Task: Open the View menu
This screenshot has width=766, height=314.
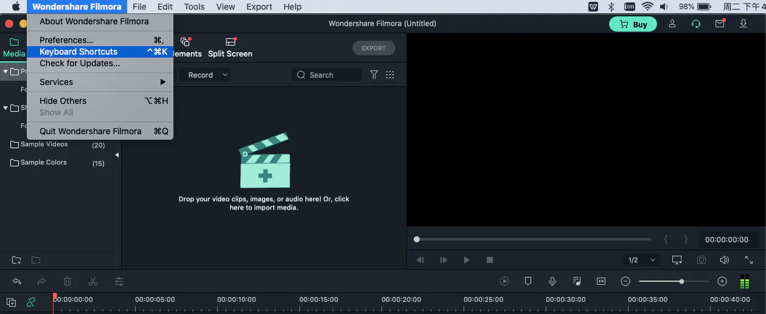Action: 226,7
